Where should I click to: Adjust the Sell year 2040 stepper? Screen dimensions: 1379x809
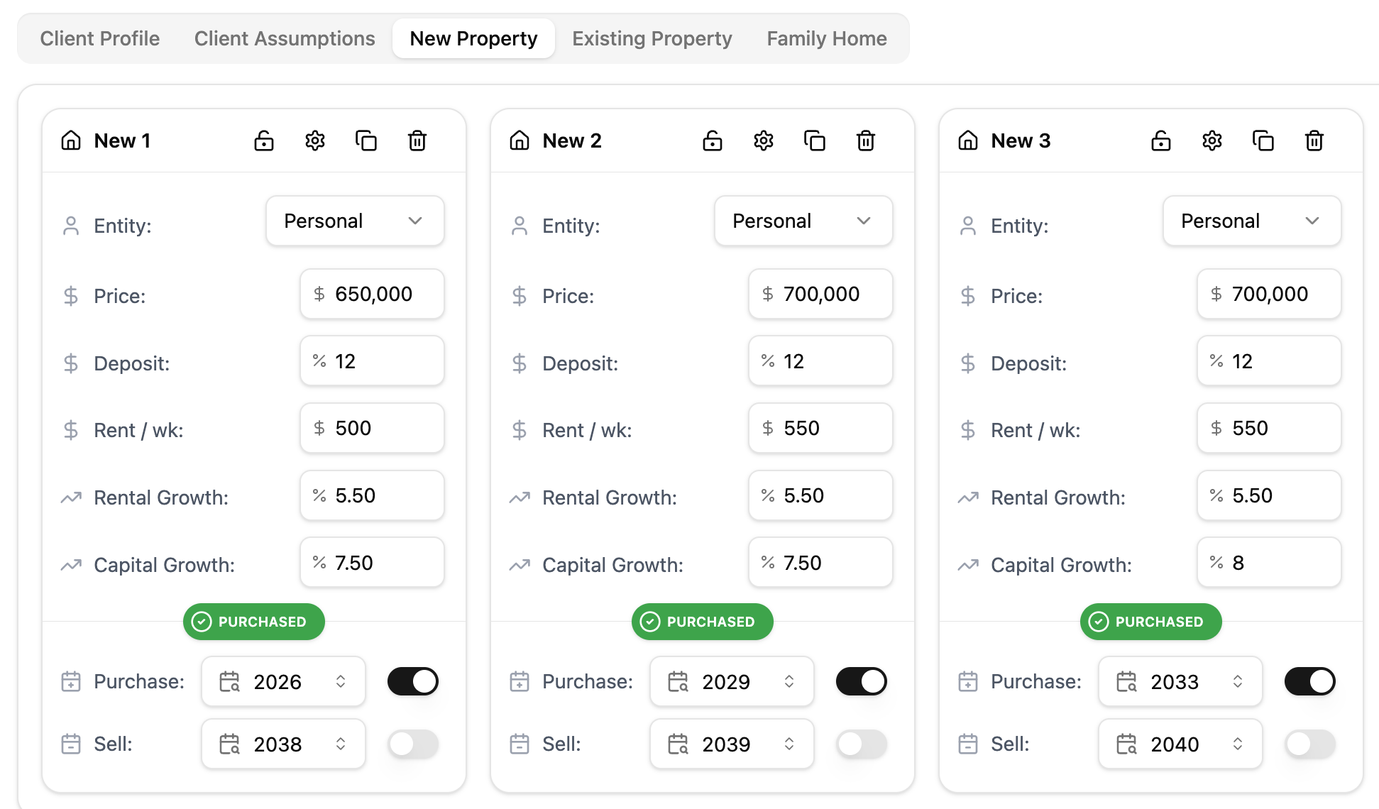tap(1237, 744)
